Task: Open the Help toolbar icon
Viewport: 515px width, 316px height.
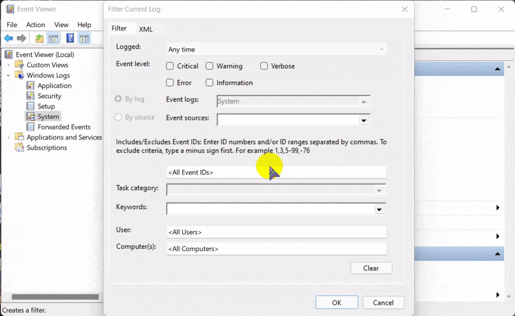Action: [70, 38]
